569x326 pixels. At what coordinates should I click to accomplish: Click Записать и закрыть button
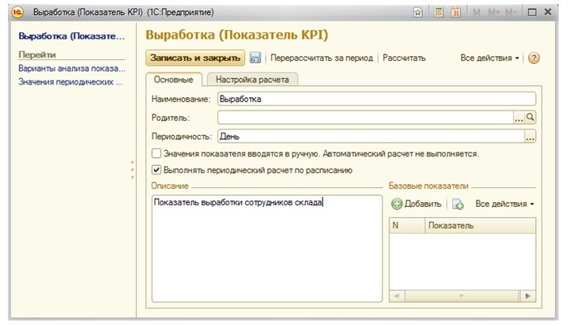195,58
